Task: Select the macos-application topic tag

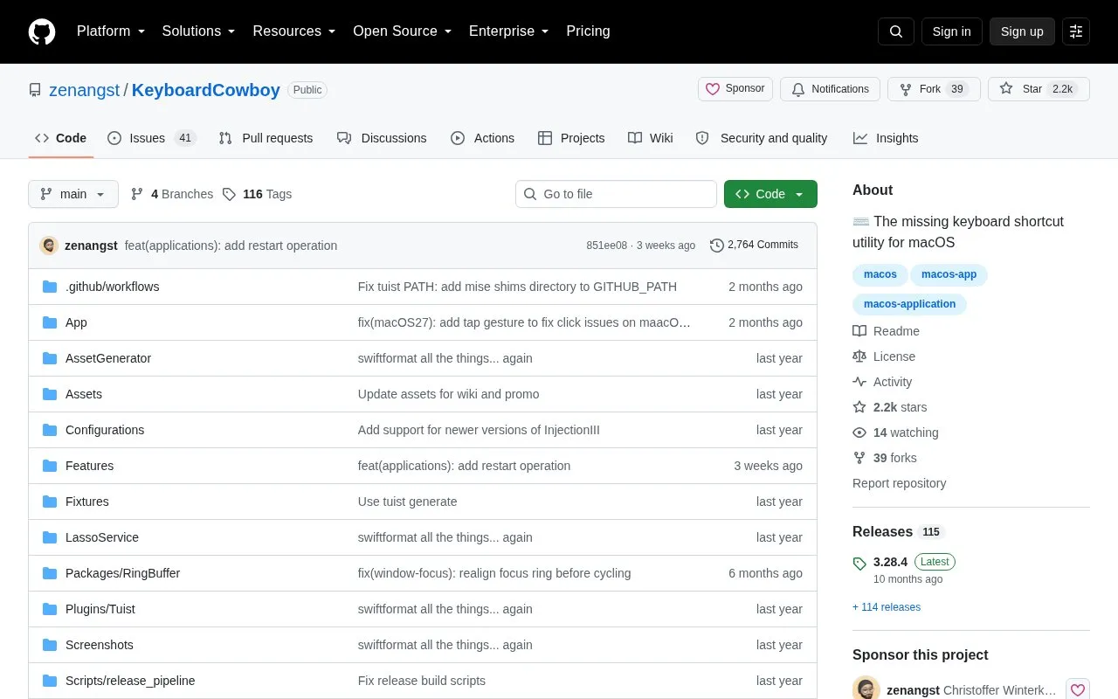Action: tap(909, 304)
